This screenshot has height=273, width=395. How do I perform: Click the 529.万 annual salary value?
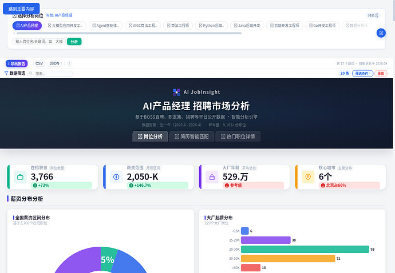[x=235, y=176]
